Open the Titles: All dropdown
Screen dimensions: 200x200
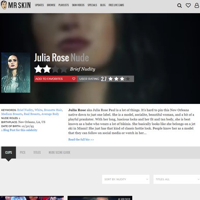point(177,179)
